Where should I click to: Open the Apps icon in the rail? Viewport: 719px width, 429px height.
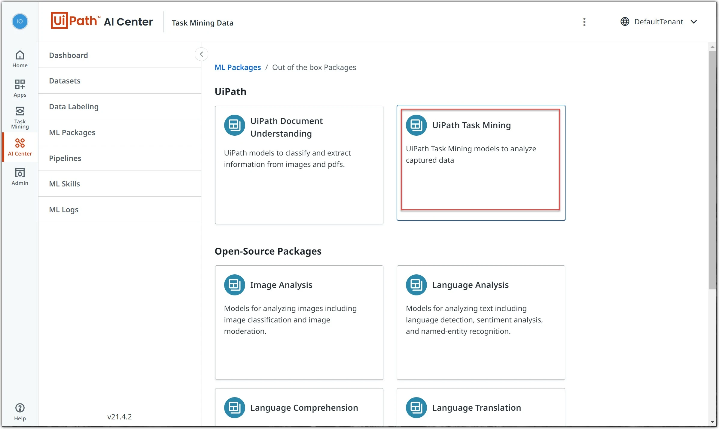pos(20,89)
